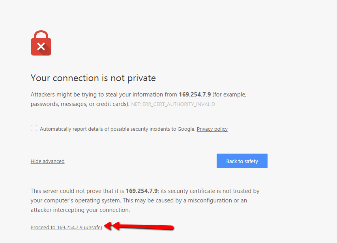Enable automatic security incident reporting checkbox
The width and height of the screenshot is (337, 243).
point(34,128)
